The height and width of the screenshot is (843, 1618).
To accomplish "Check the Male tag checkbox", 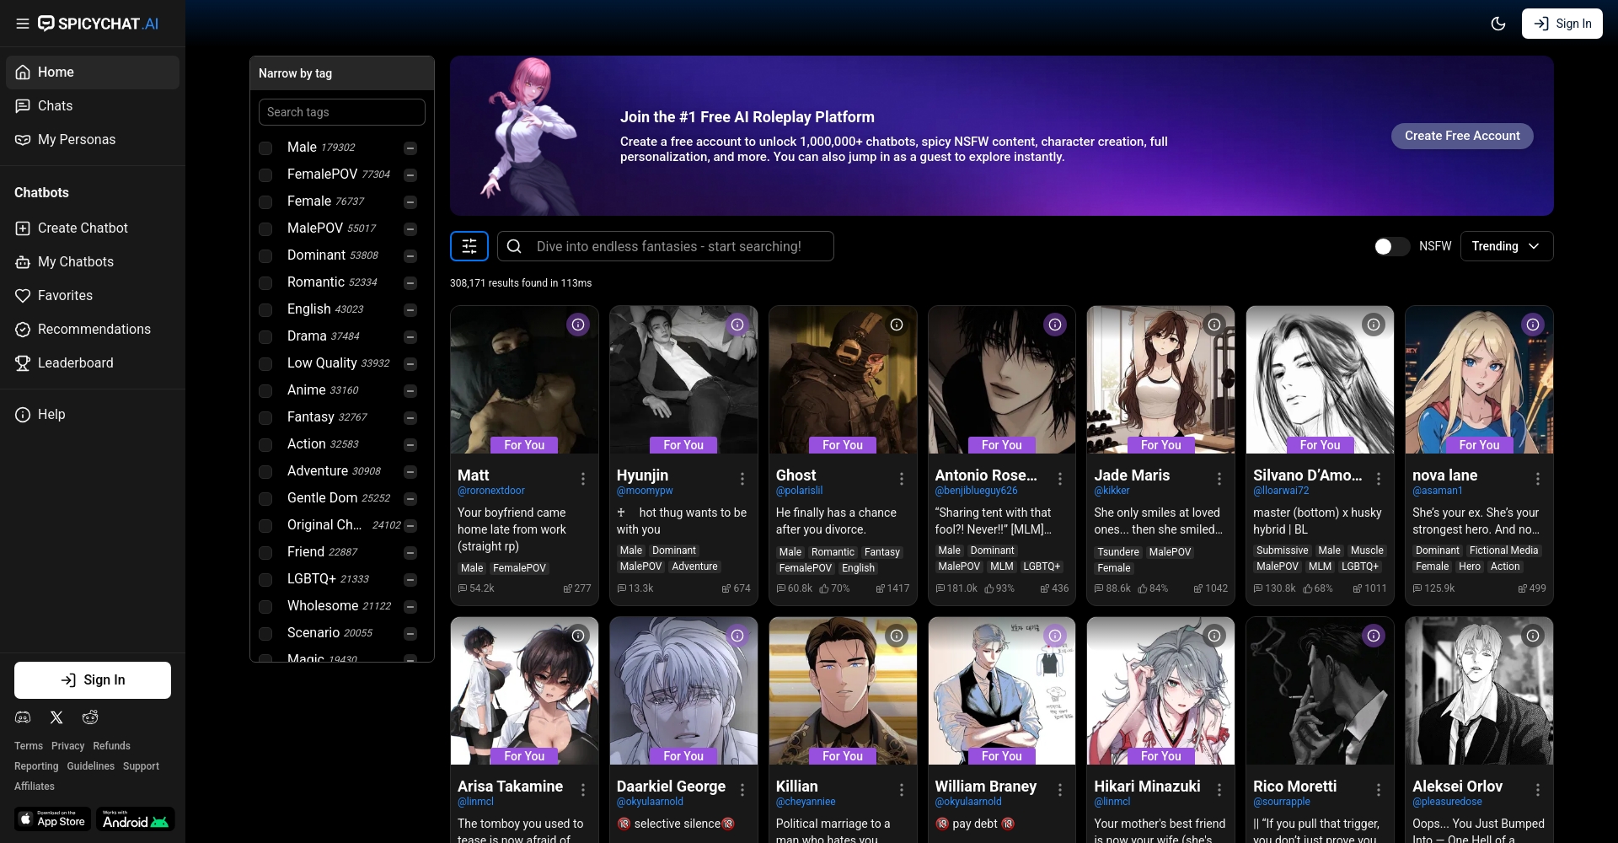I will (x=265, y=148).
